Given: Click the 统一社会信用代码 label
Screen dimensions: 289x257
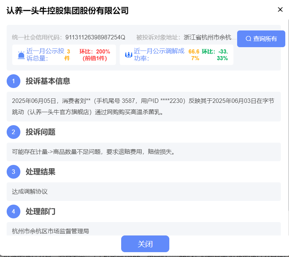Looking at the screenshot, I should 37,37.
